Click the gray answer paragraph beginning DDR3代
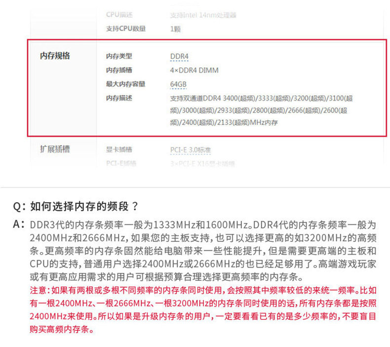 tap(203, 251)
